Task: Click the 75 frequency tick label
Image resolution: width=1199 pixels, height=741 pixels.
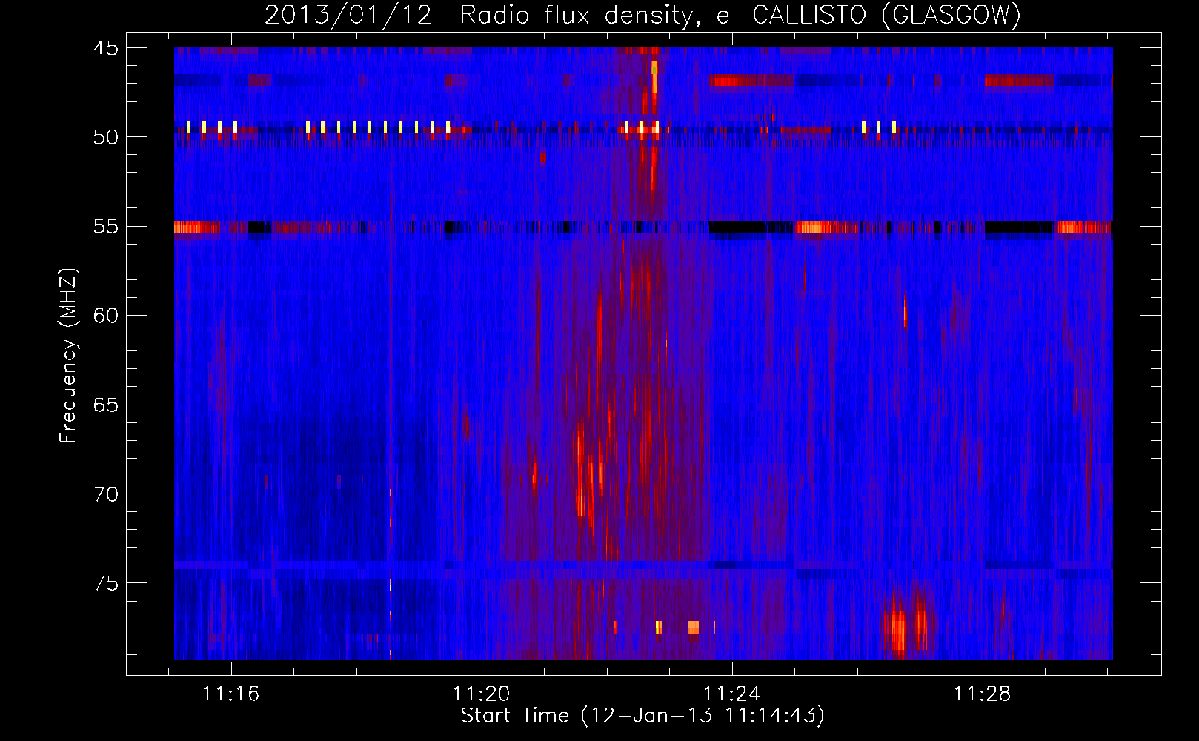Action: point(106,584)
